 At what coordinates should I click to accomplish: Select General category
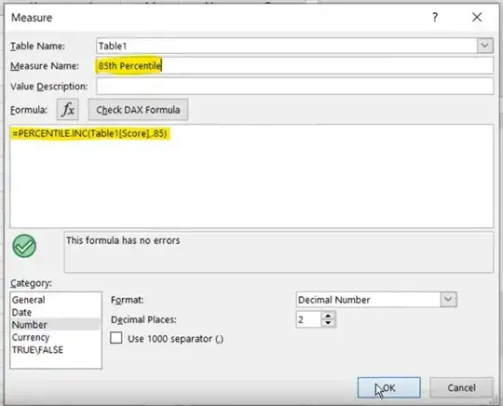click(x=56, y=300)
